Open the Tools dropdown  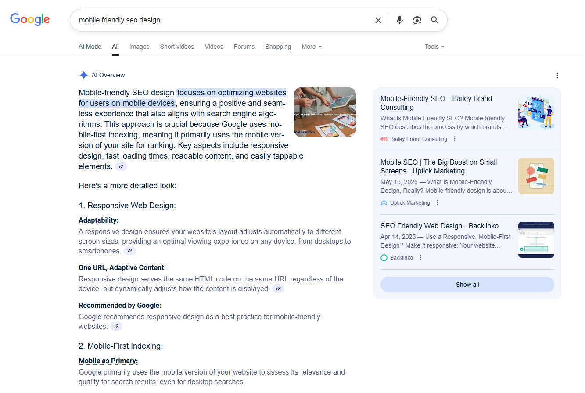point(434,47)
